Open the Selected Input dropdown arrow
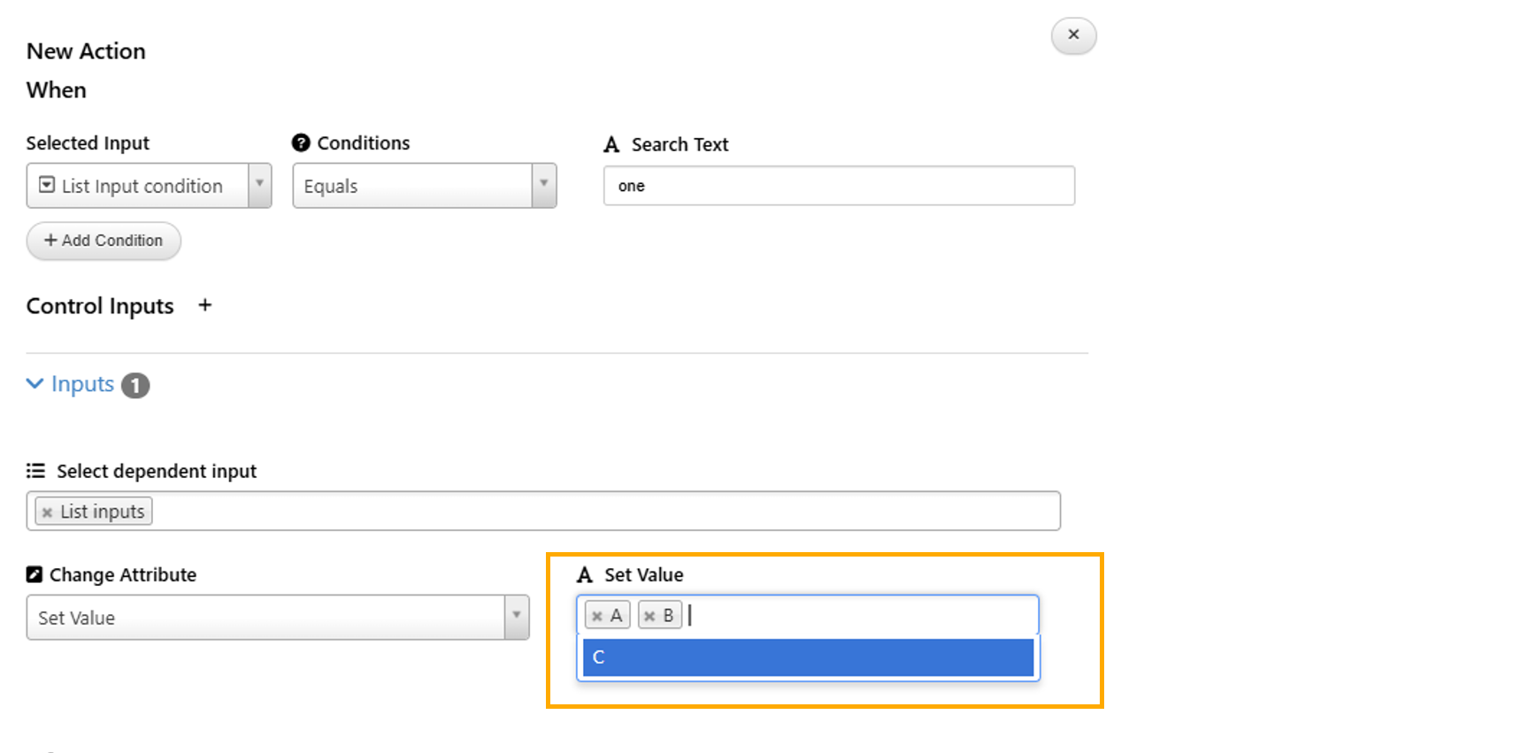Image resolution: width=1528 pixels, height=753 pixels. (259, 185)
